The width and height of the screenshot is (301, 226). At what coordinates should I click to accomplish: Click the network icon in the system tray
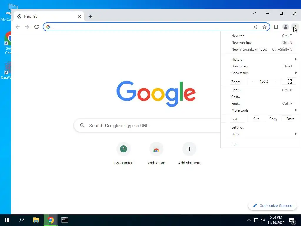click(x=256, y=220)
